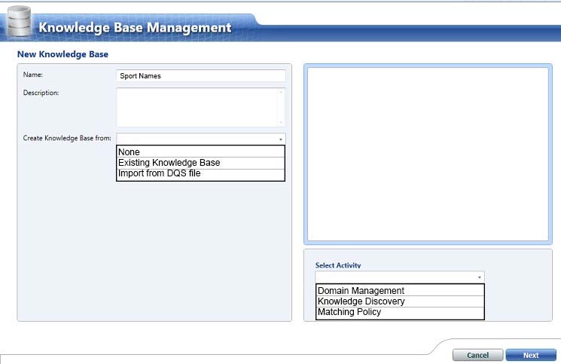Select Domain Management activity
561x364 pixels.
pos(400,290)
